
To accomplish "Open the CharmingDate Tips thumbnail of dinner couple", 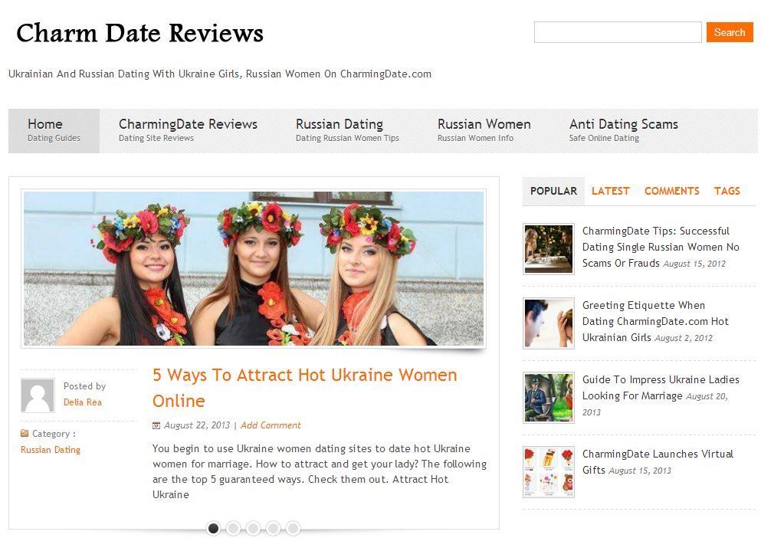I will [x=549, y=248].
